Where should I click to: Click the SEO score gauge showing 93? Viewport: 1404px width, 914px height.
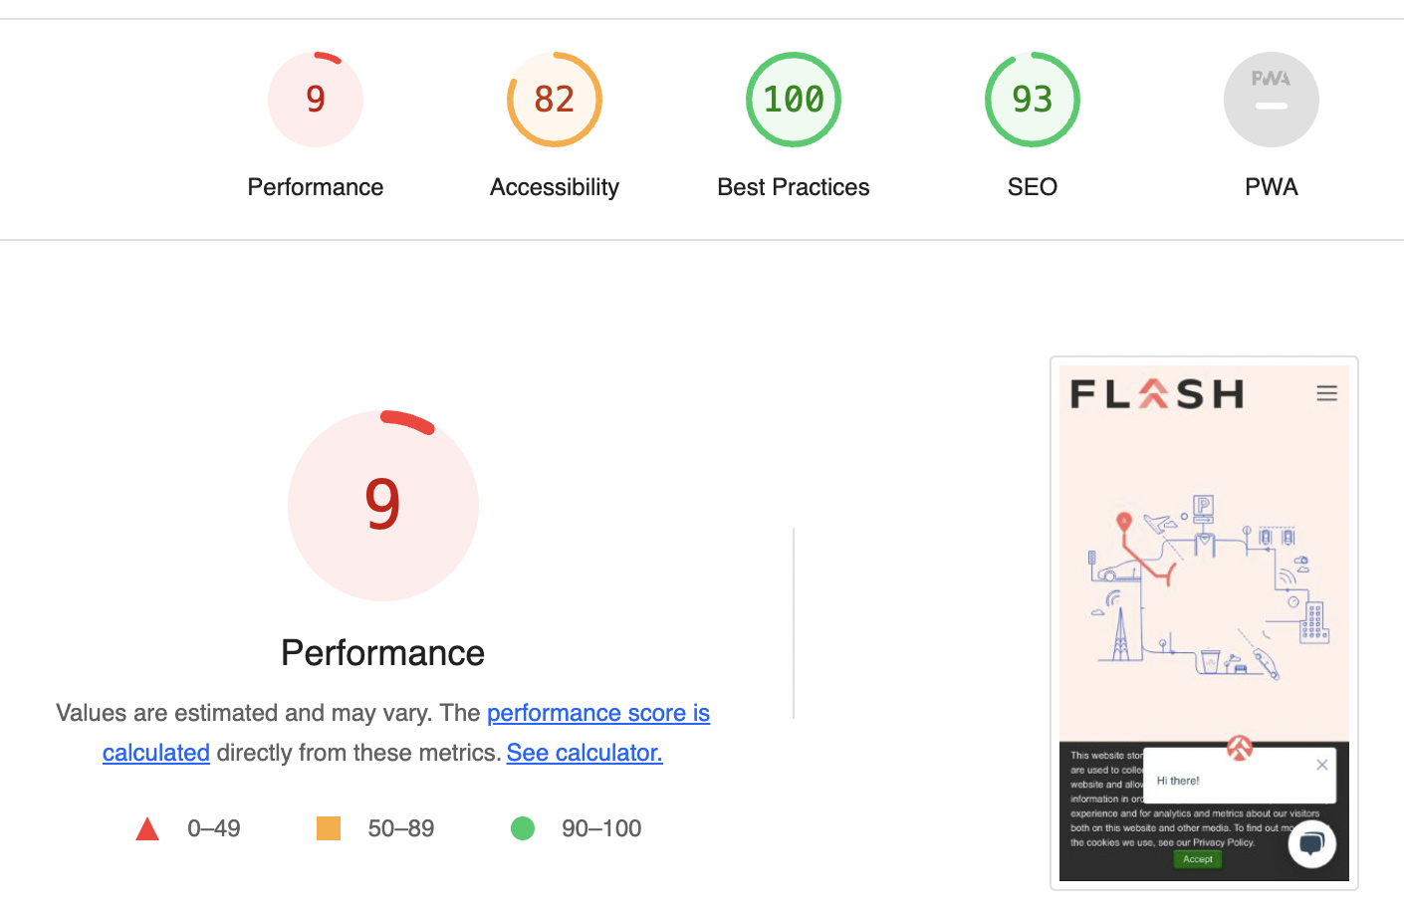click(1033, 100)
